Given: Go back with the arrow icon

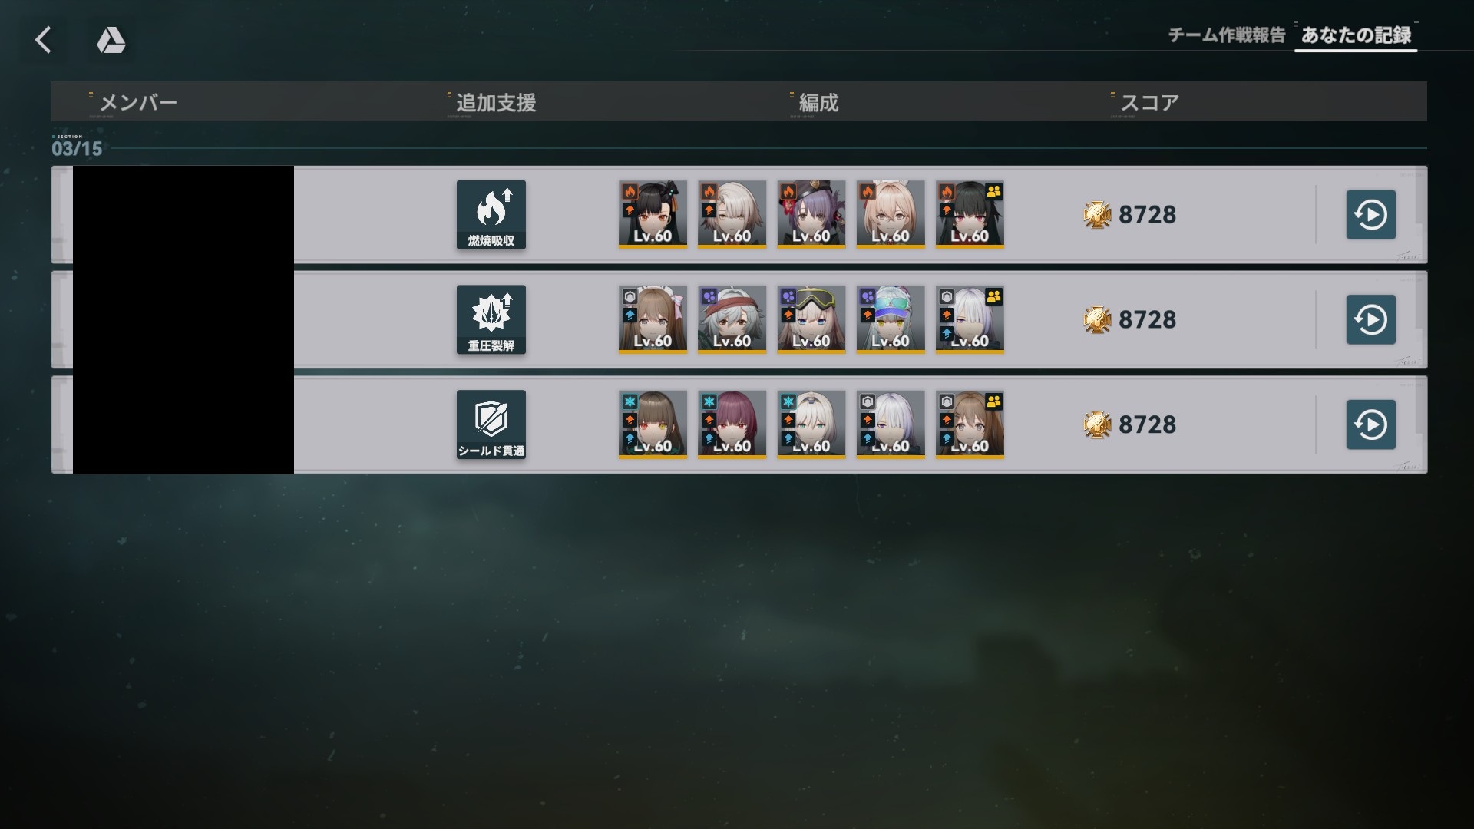Looking at the screenshot, I should pyautogui.click(x=44, y=40).
